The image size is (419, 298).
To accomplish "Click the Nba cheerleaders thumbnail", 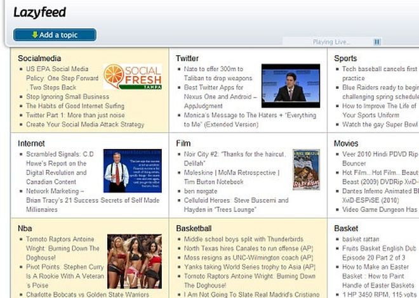I will 135,261.
